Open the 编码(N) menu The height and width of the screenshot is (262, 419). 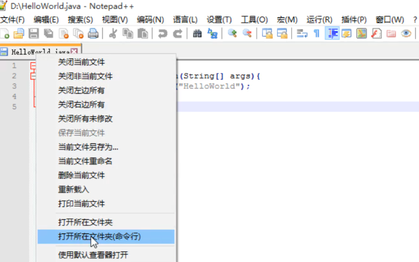(x=150, y=20)
